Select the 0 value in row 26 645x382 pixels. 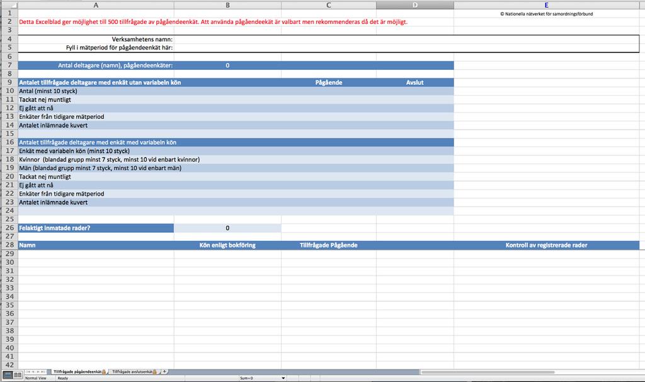pos(227,228)
